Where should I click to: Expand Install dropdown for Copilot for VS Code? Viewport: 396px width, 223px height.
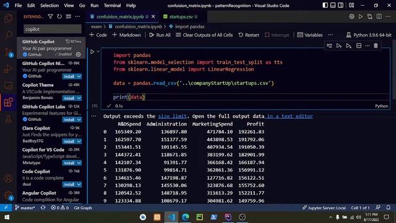(x=79, y=163)
